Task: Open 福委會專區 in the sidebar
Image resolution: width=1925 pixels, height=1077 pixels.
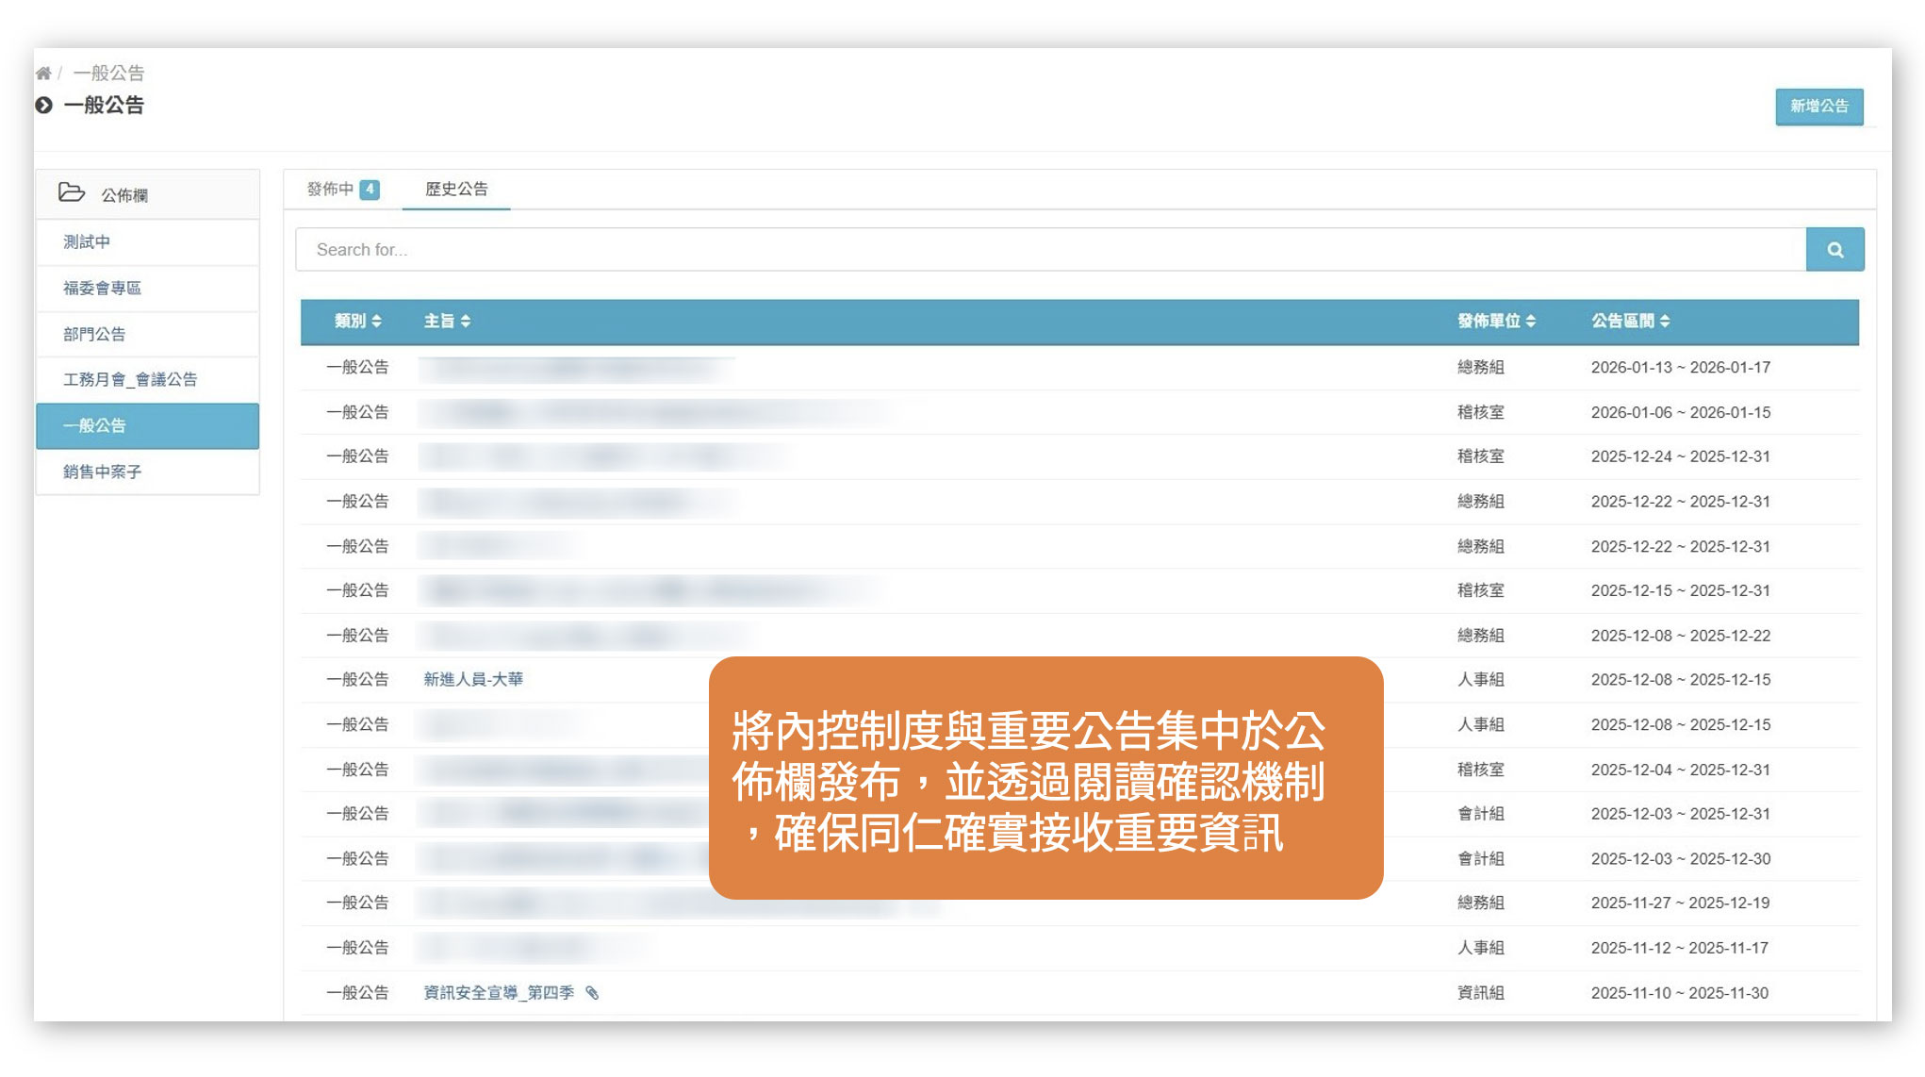Action: [102, 289]
